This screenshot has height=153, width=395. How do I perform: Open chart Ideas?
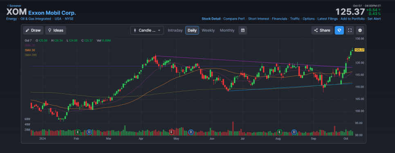click(56, 31)
